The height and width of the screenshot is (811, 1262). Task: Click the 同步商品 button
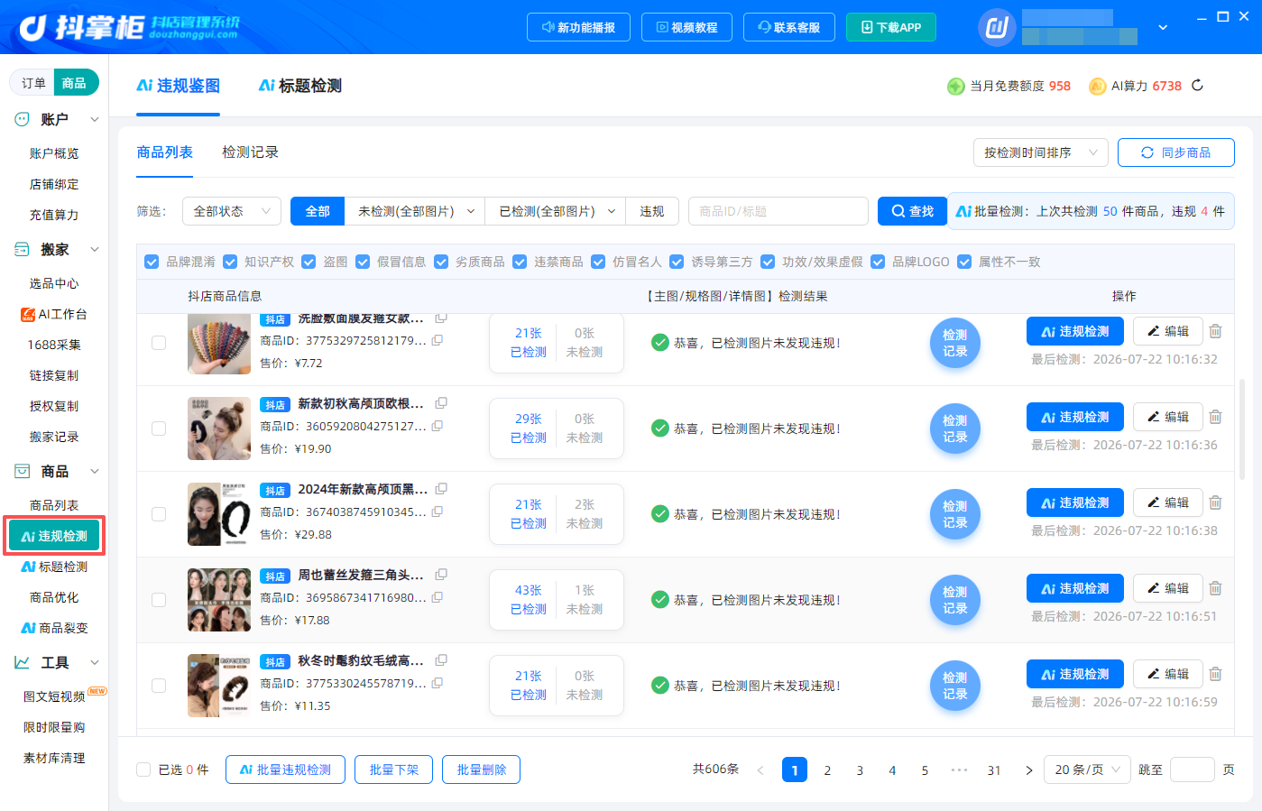(1176, 152)
